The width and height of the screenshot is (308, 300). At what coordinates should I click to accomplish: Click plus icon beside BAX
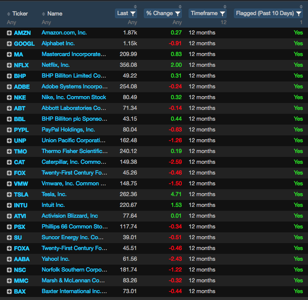pos(9,291)
